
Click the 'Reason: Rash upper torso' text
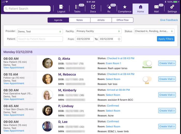point(112,68)
